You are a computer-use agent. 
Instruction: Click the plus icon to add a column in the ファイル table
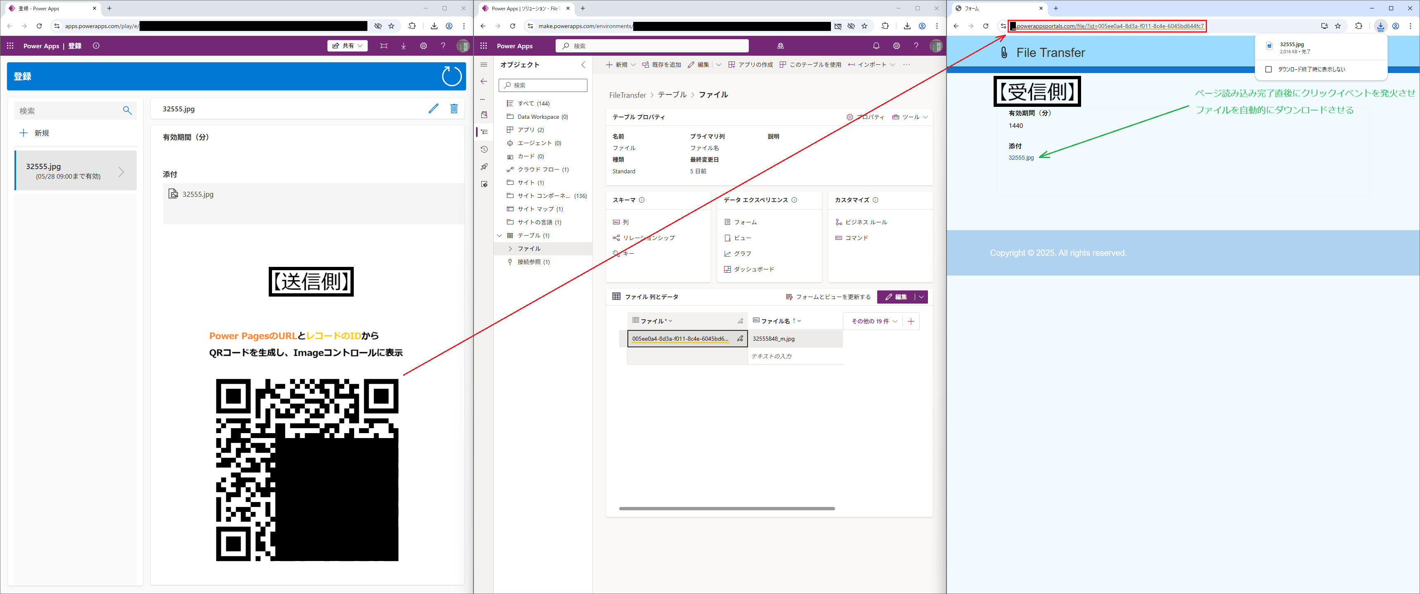[911, 321]
